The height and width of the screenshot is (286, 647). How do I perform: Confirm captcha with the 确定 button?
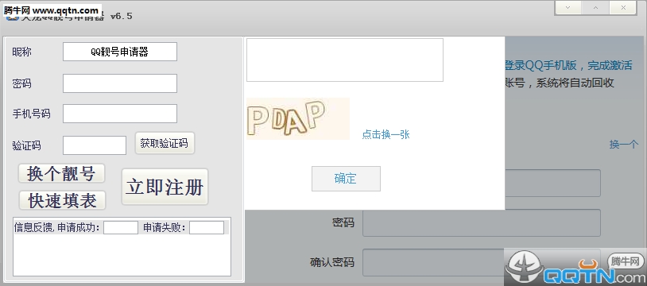pyautogui.click(x=346, y=179)
